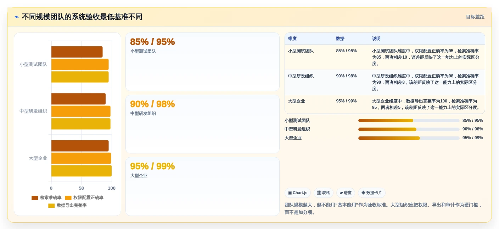The height and width of the screenshot is (229, 499).
Task: Click the summary paragraph starting 团队规模越大
Action: click(384, 209)
